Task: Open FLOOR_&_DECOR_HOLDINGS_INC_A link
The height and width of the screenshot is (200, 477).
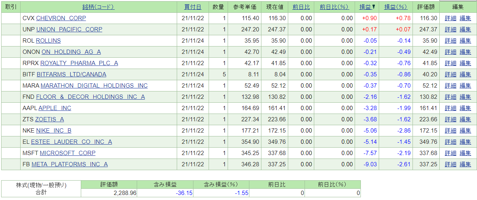Action: click(x=91, y=97)
